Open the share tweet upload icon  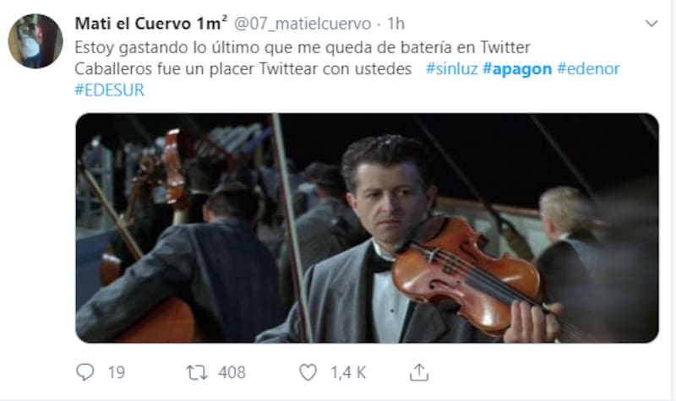point(419,372)
